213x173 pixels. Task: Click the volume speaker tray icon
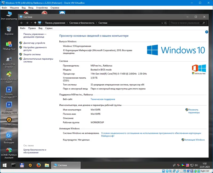[196, 165]
